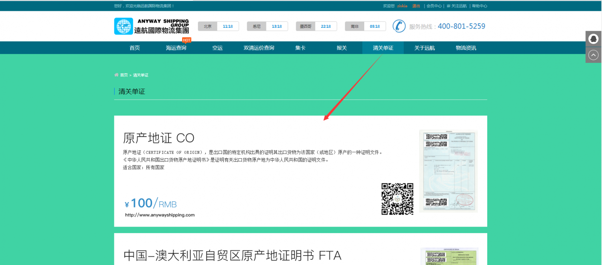The width and height of the screenshot is (602, 265).
Task: Click the hotline telephone icon
Action: point(399,26)
